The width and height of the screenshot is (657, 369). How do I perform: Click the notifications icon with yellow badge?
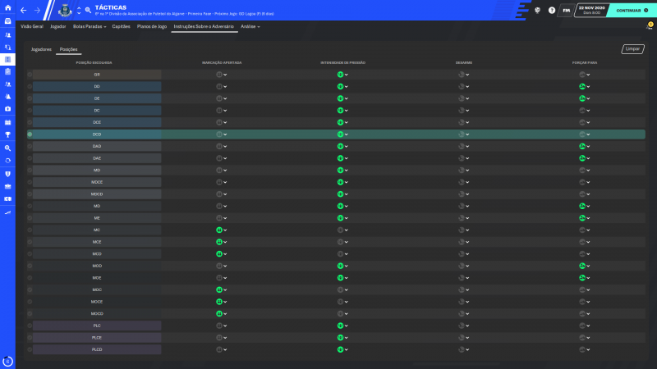[650, 26]
